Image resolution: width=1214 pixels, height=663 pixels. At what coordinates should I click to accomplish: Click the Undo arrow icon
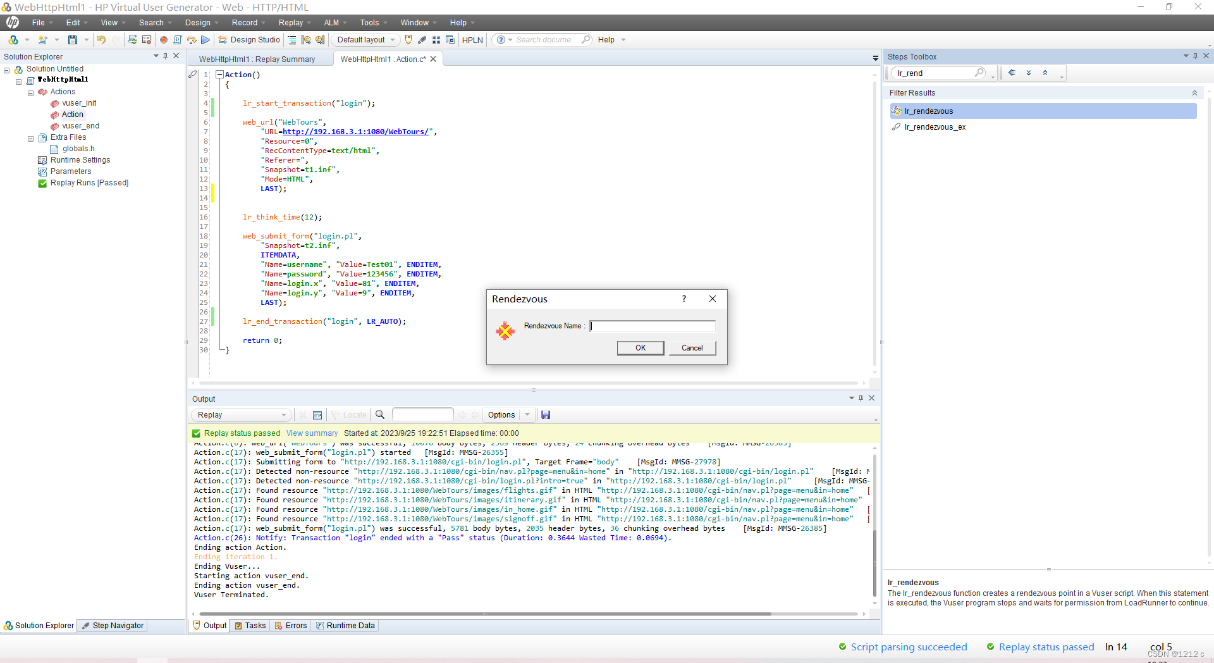[101, 40]
